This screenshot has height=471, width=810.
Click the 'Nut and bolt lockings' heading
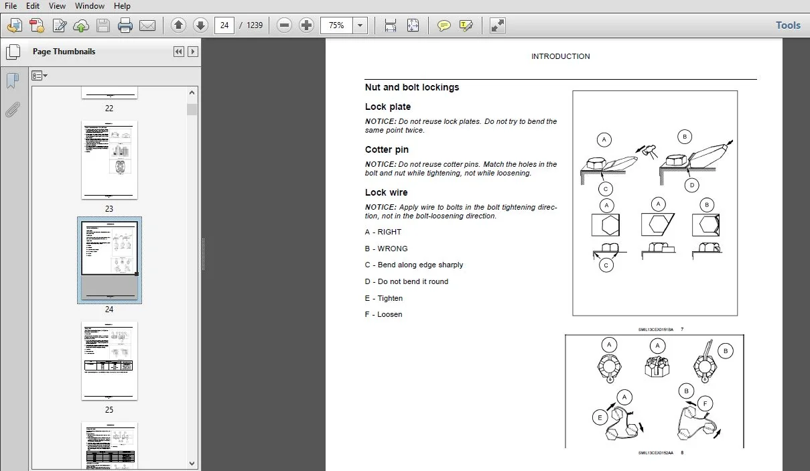pyautogui.click(x=412, y=87)
